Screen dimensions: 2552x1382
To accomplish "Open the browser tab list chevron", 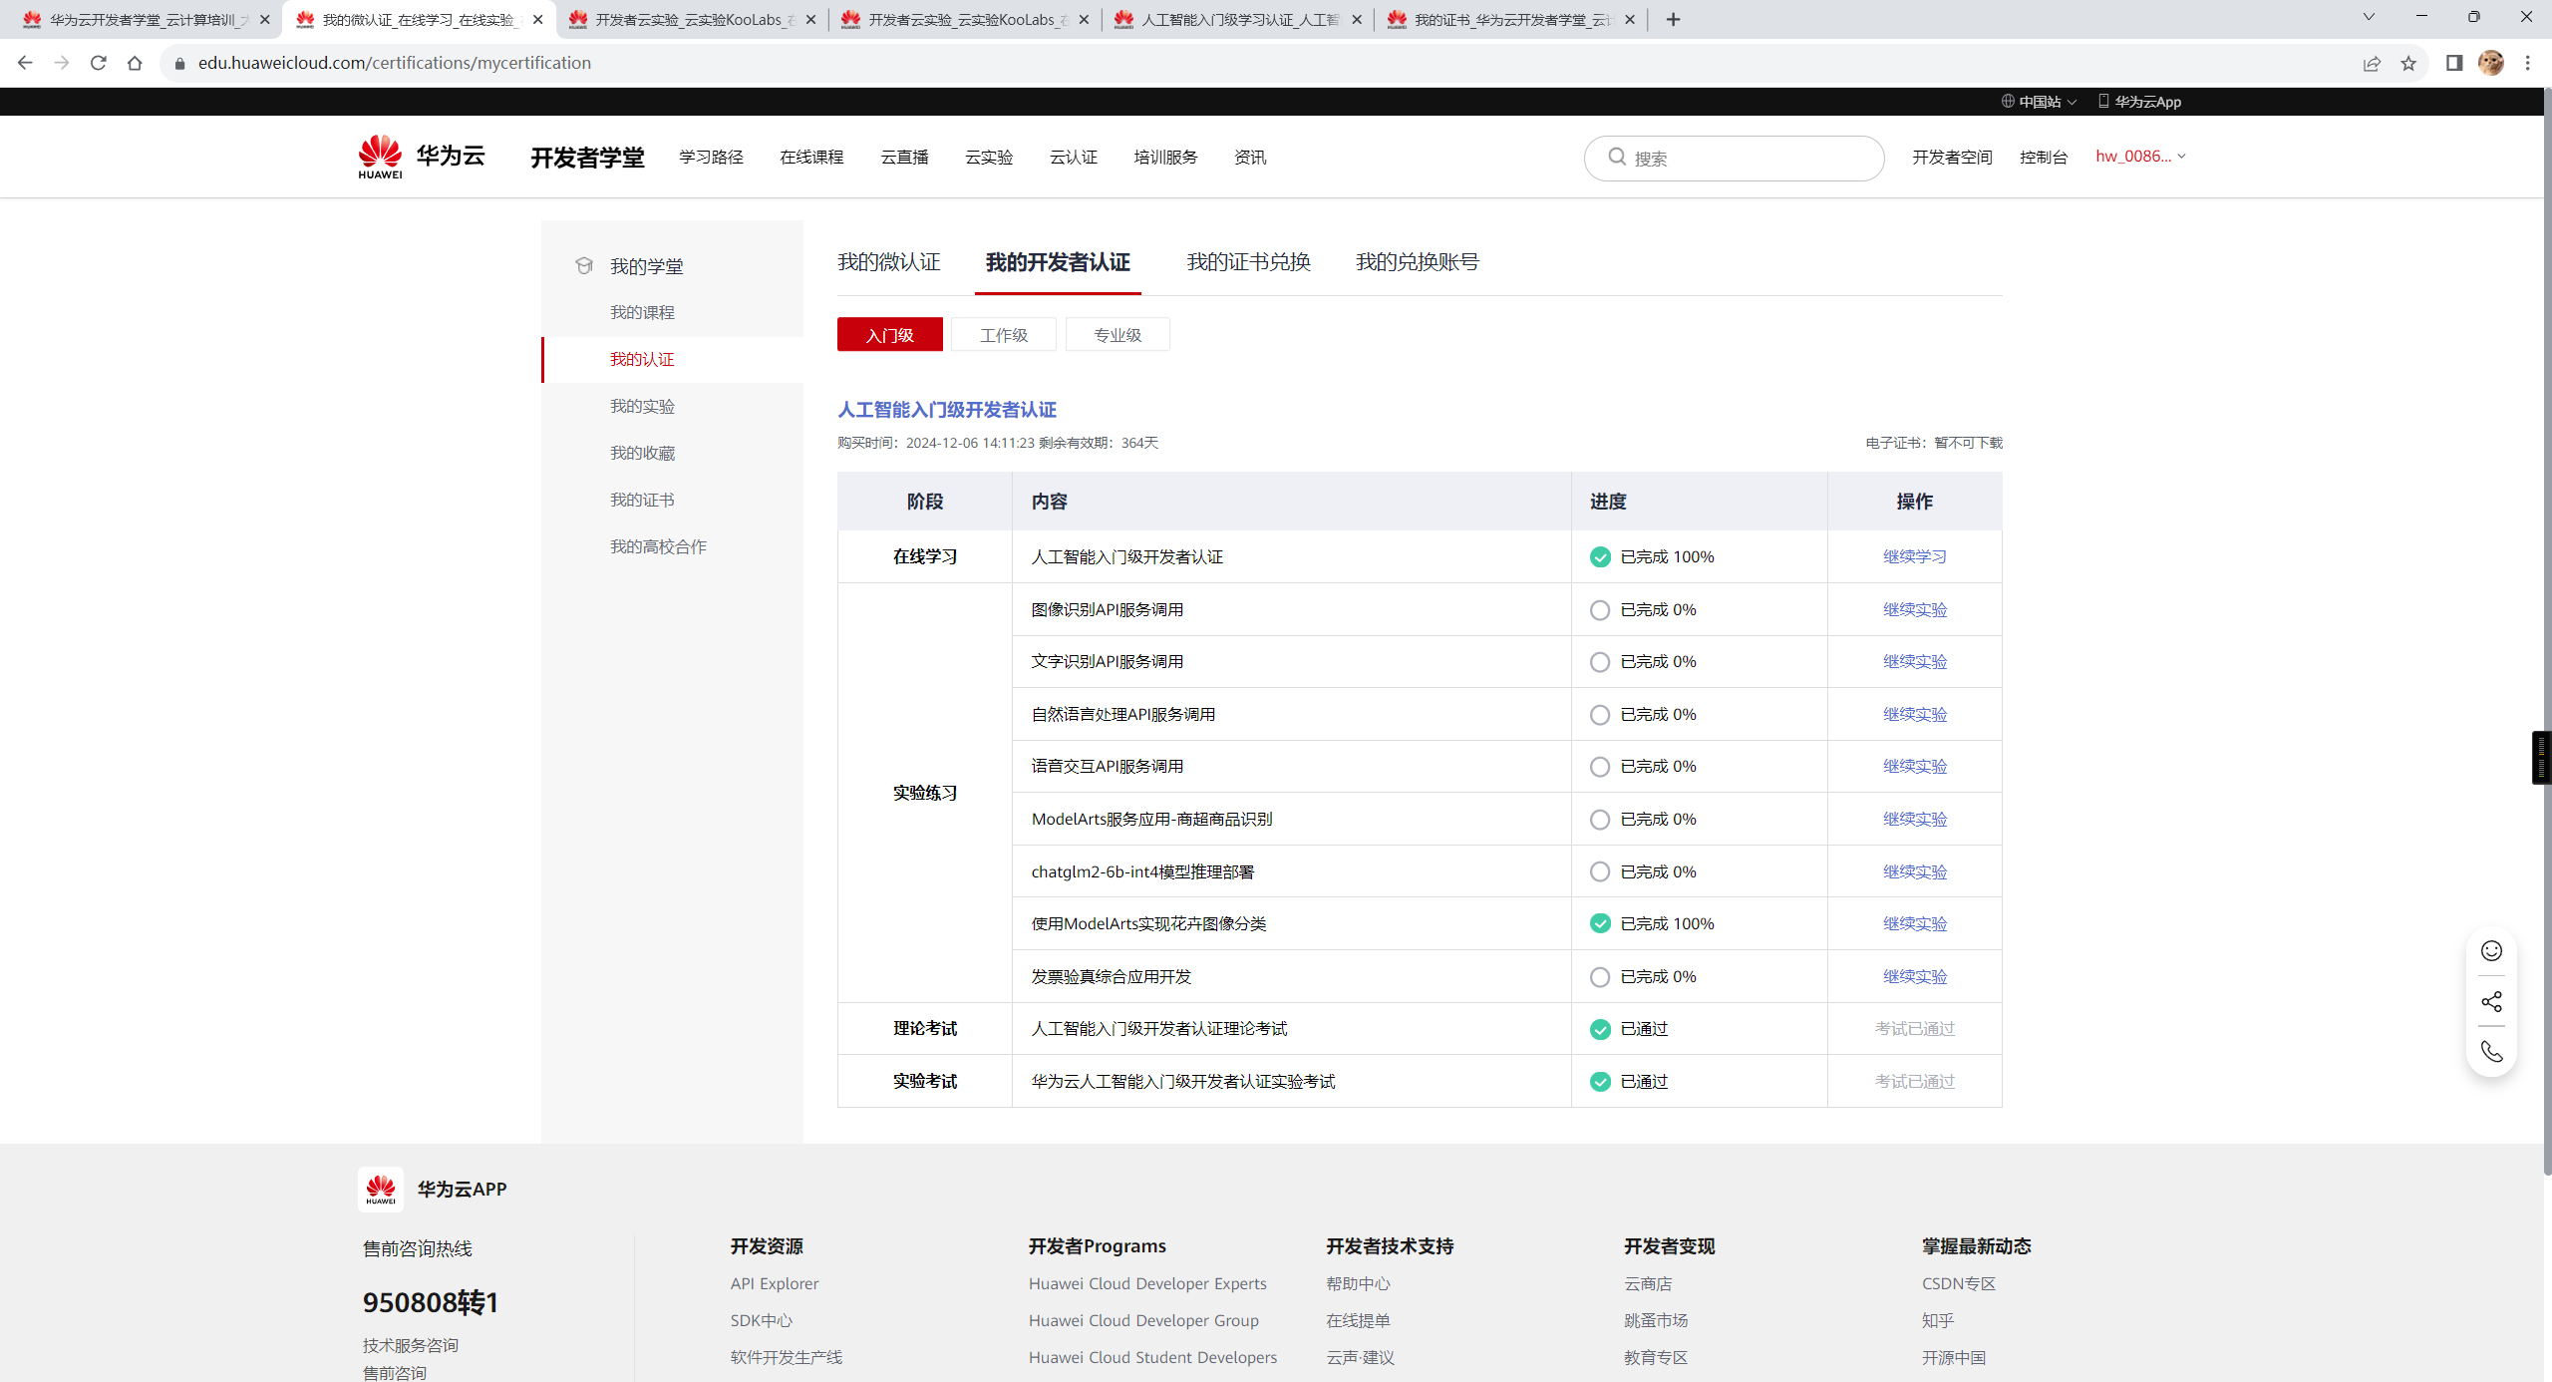I will click(2369, 17).
